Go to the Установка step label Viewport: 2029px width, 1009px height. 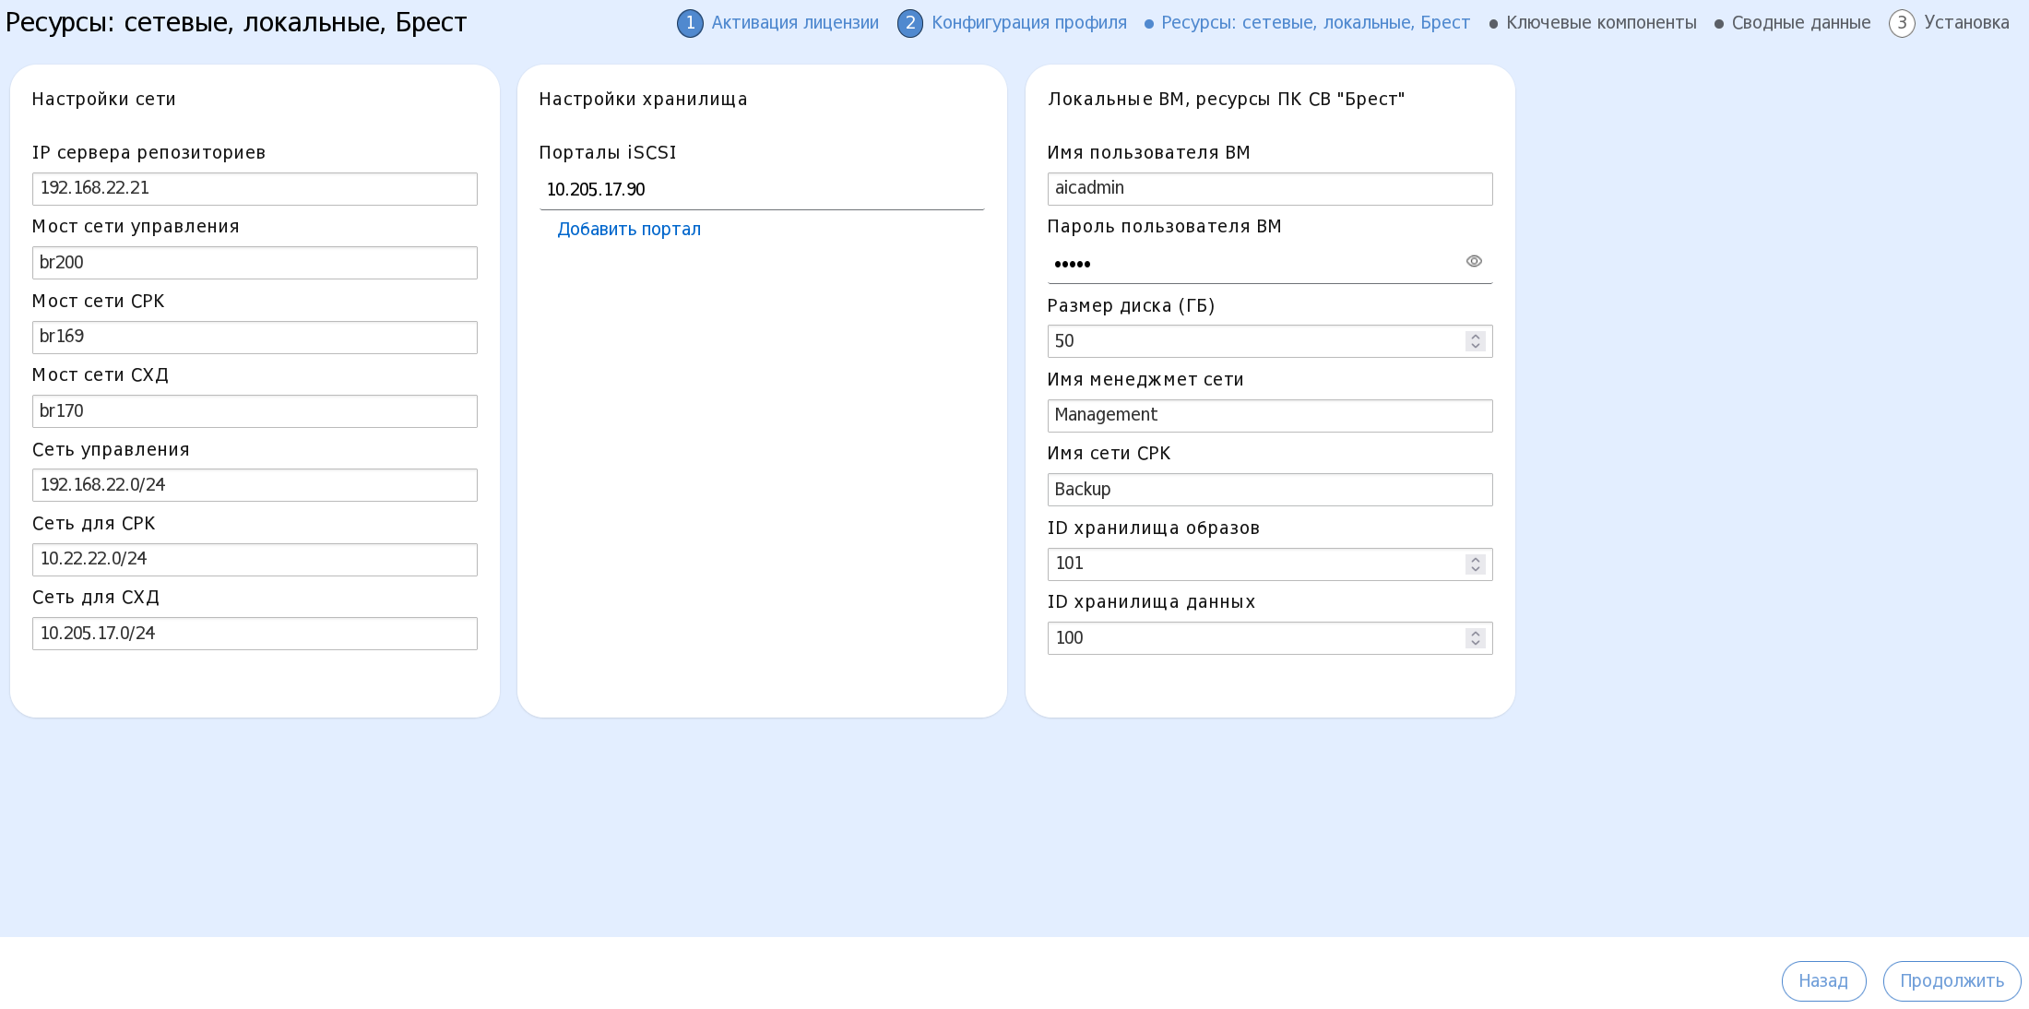coord(1966,23)
